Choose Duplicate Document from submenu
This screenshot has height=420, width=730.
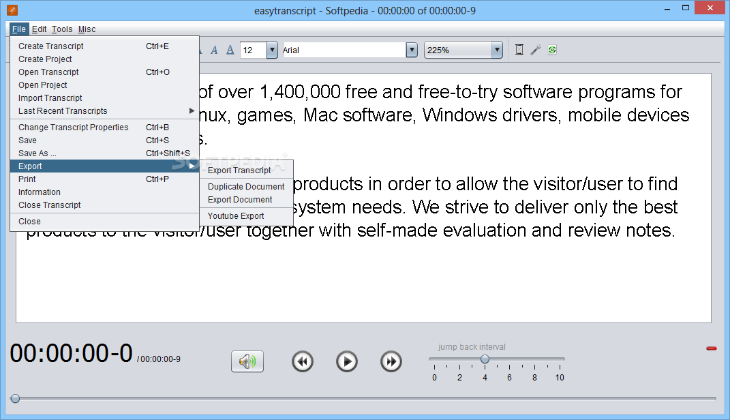pyautogui.click(x=246, y=187)
